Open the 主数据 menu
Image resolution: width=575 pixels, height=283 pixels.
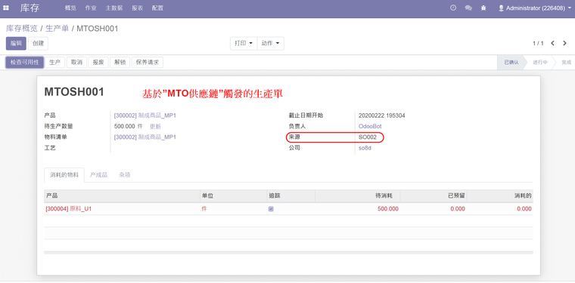click(114, 8)
